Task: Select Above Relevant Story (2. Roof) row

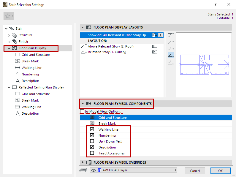Action: (x=122, y=46)
